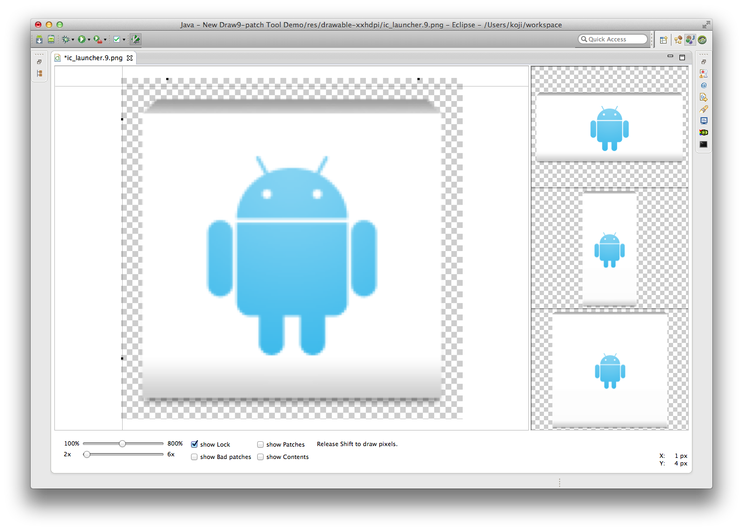Viewport: 743px width, 531px height.
Task: Disable the show Lock checkbox
Action: click(x=194, y=444)
